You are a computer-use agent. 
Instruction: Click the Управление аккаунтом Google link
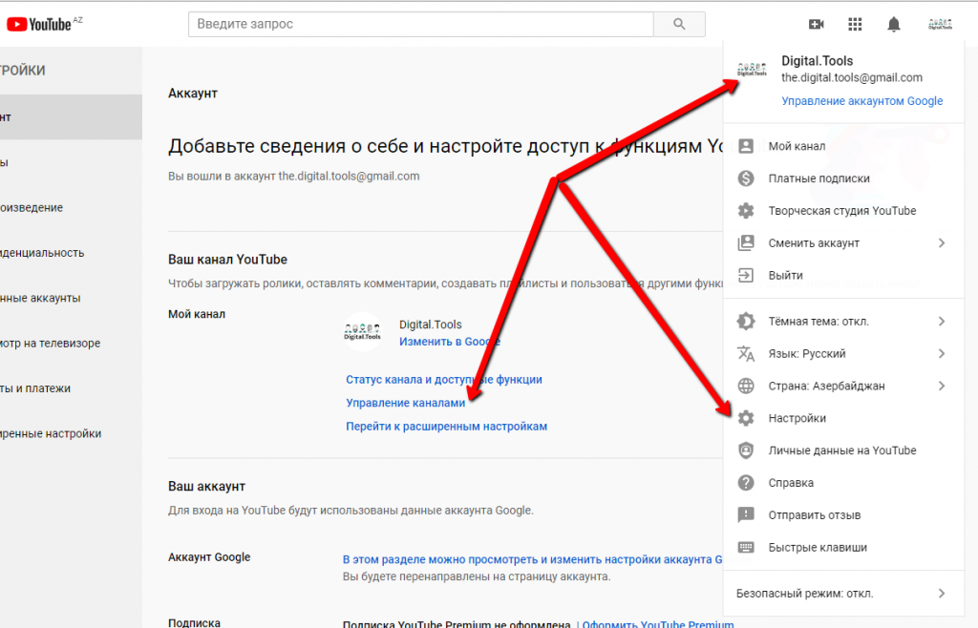862,101
